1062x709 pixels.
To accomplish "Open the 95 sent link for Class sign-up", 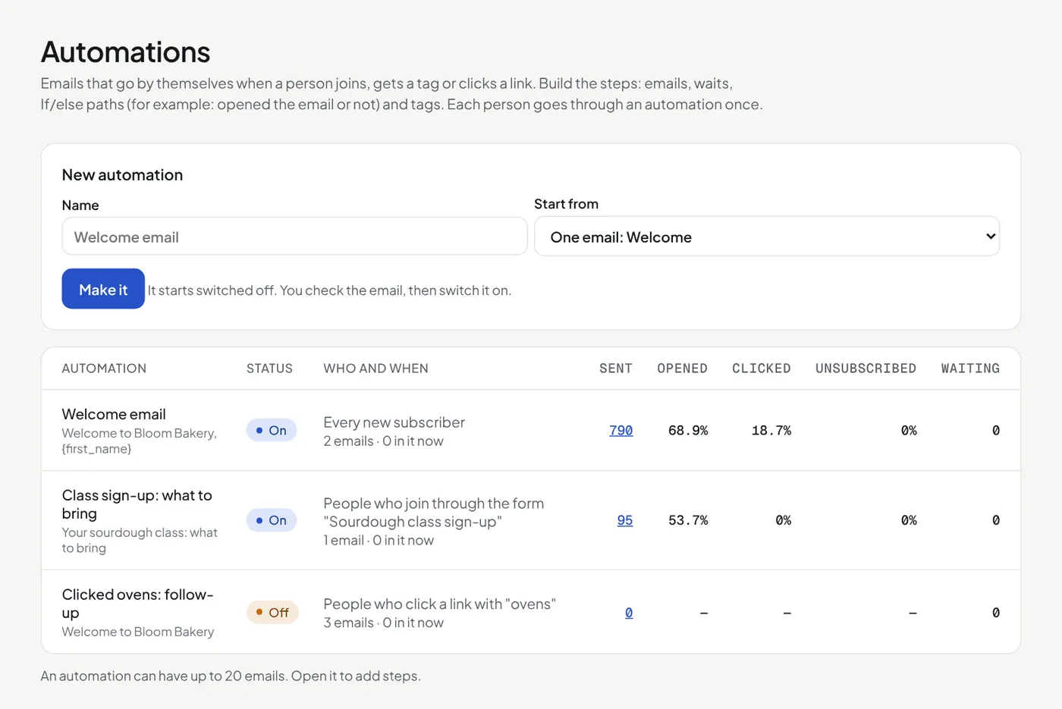I will [624, 520].
